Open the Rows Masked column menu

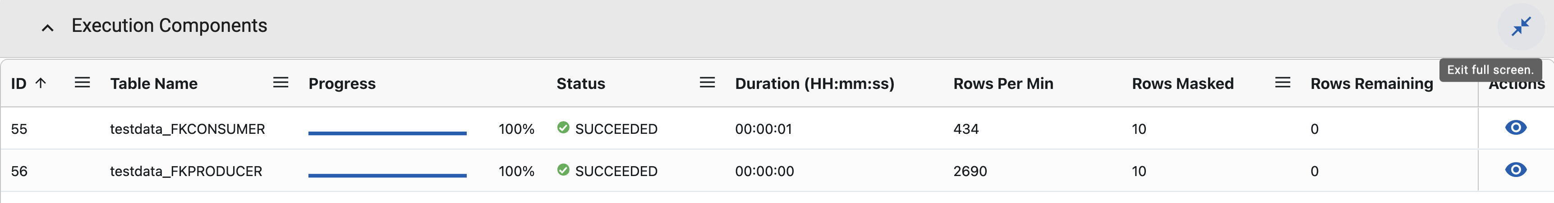1283,83
